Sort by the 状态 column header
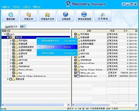 pos(112,31)
